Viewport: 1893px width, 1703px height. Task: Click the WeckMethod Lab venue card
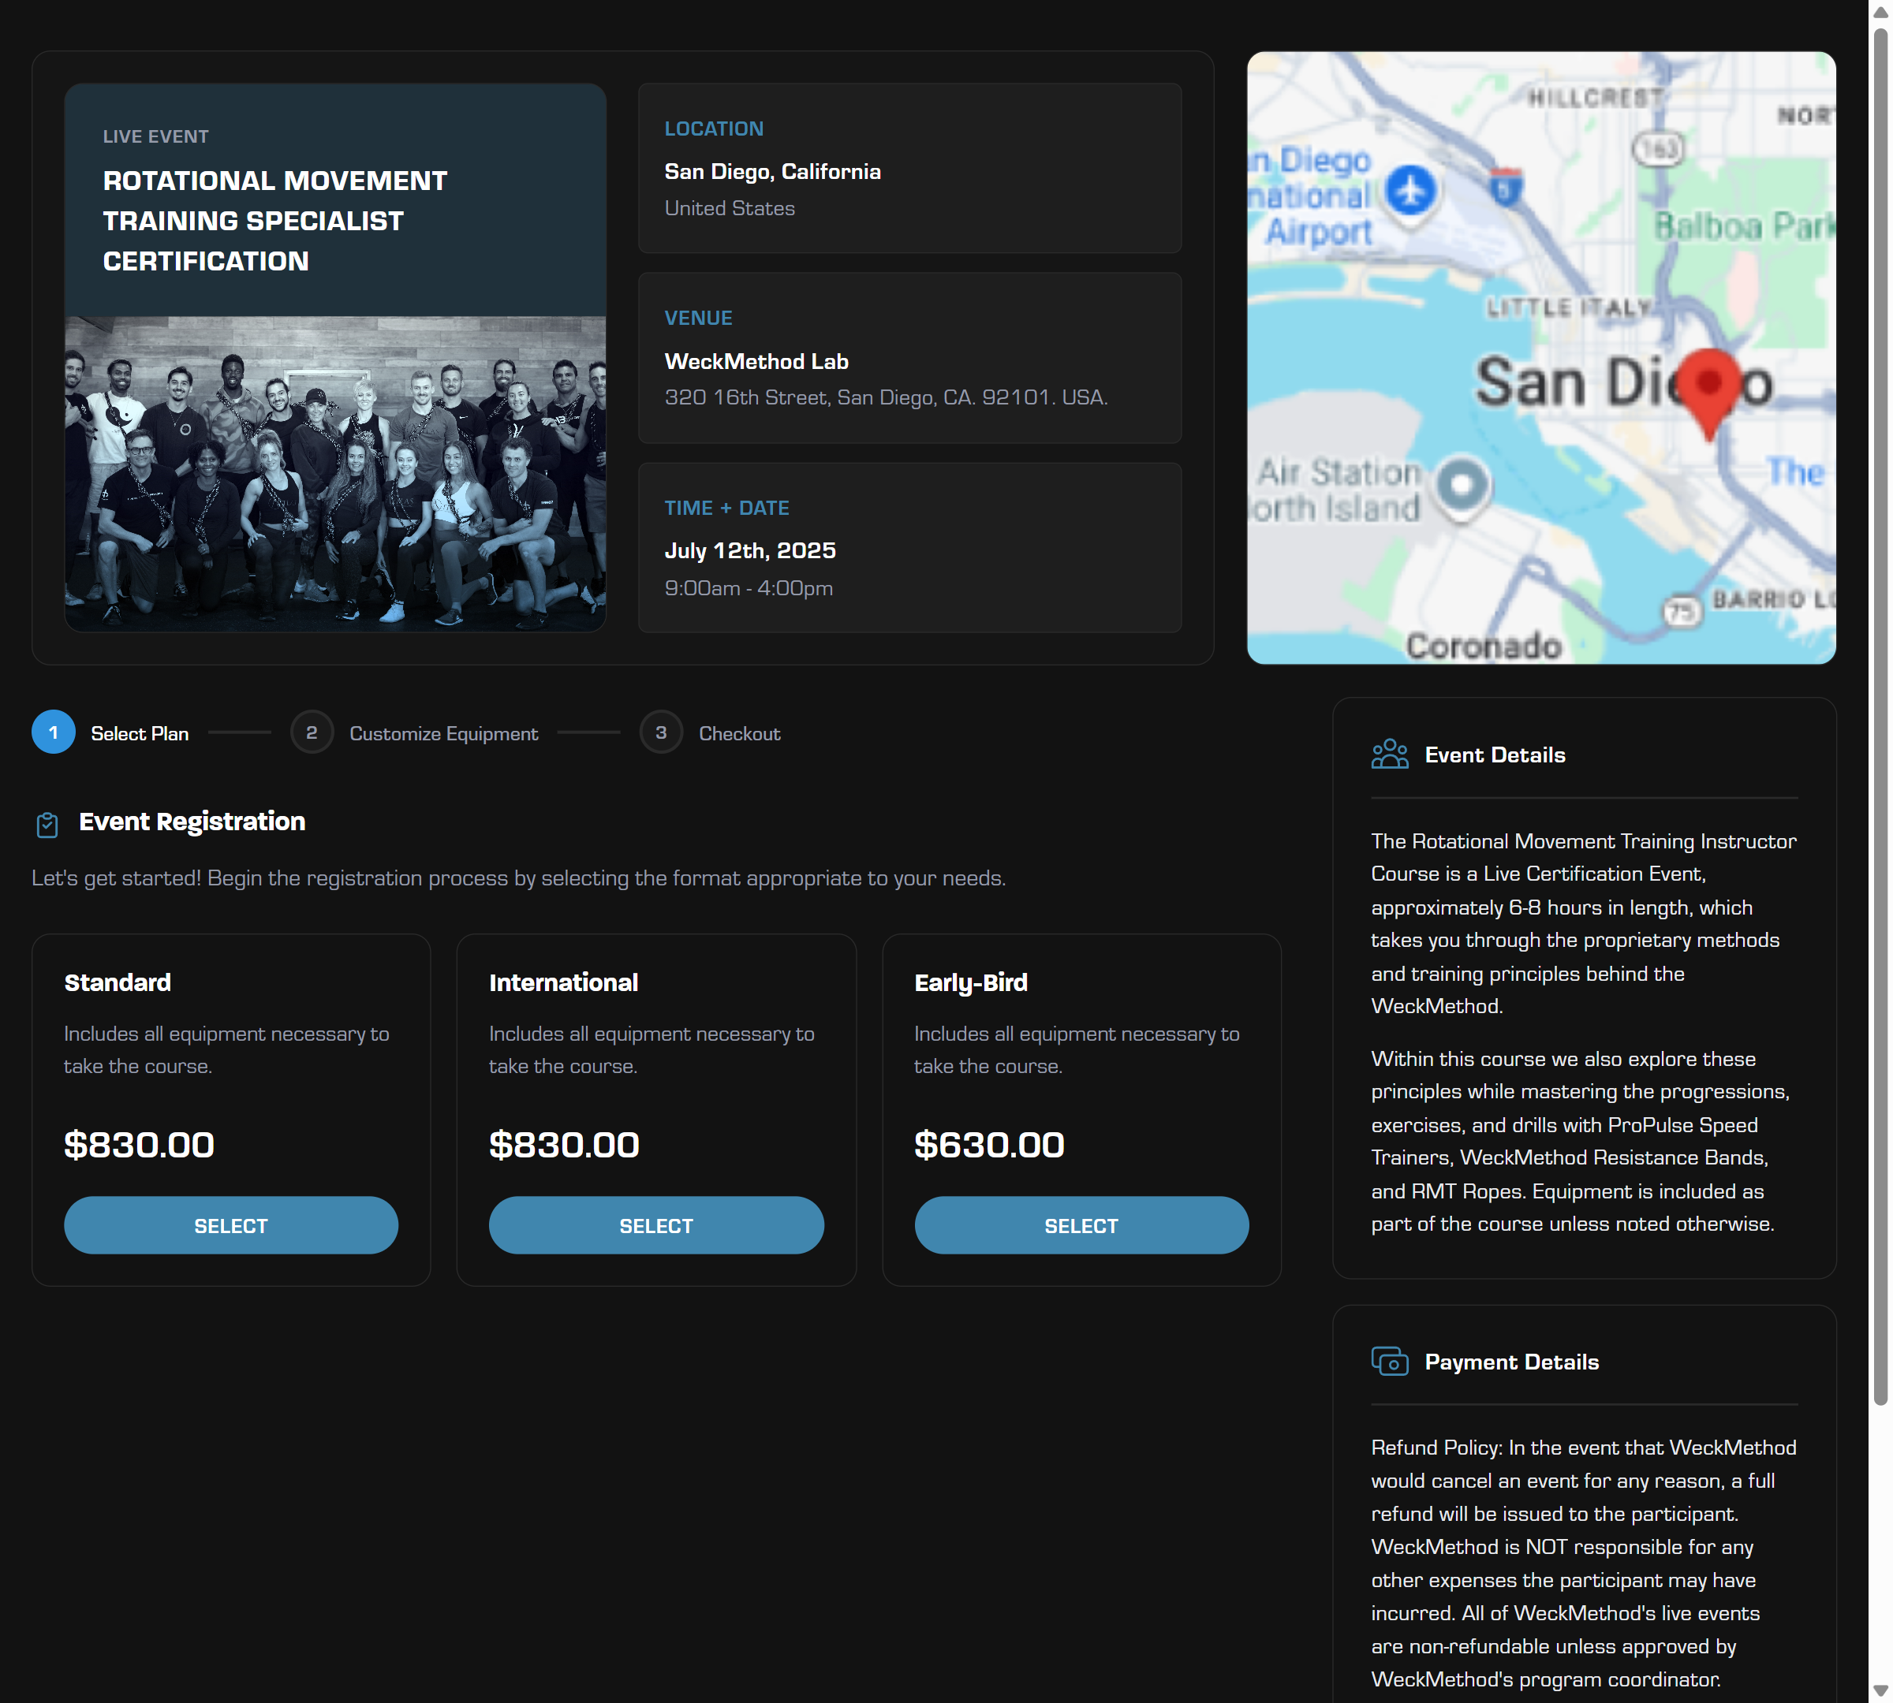click(909, 359)
